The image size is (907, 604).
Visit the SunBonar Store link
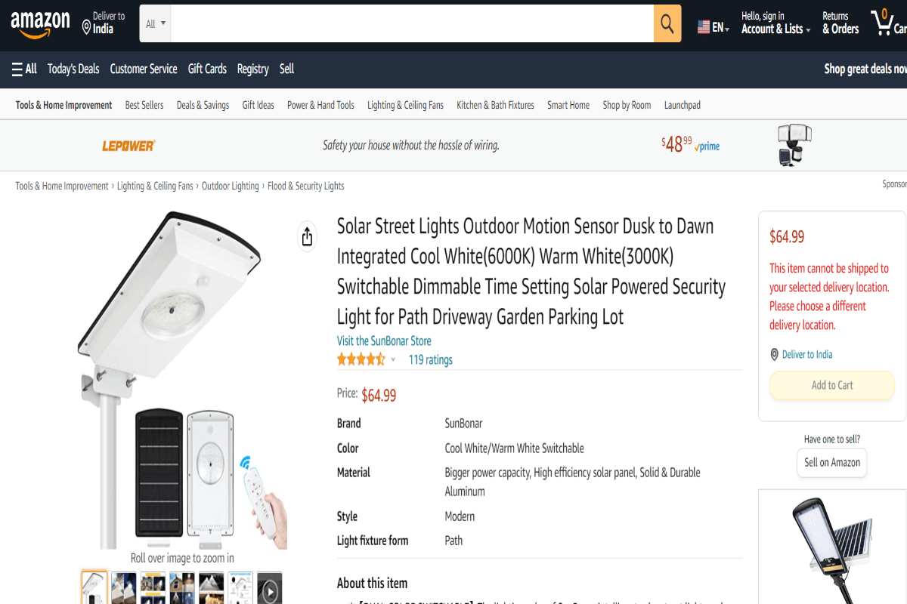pyautogui.click(x=384, y=341)
